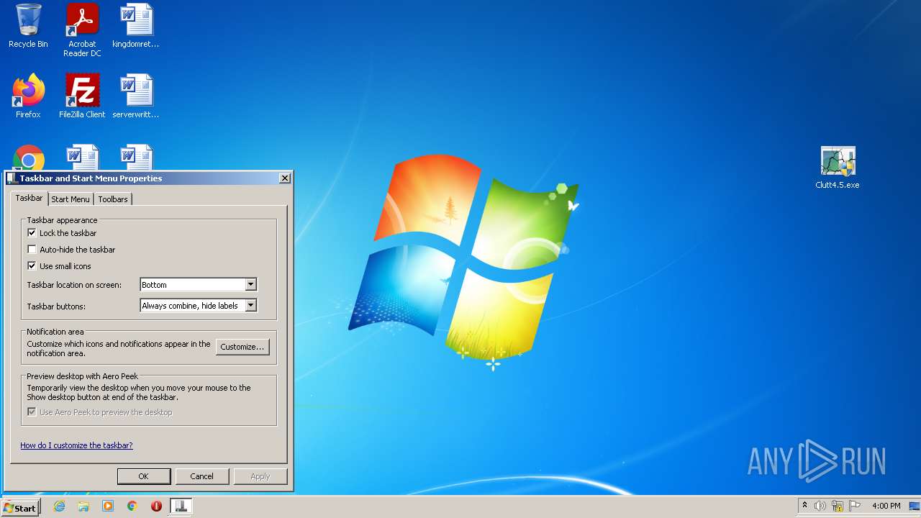Launch Windows Media Player from taskbar
Viewport: 921px width, 518px height.
[x=108, y=506]
